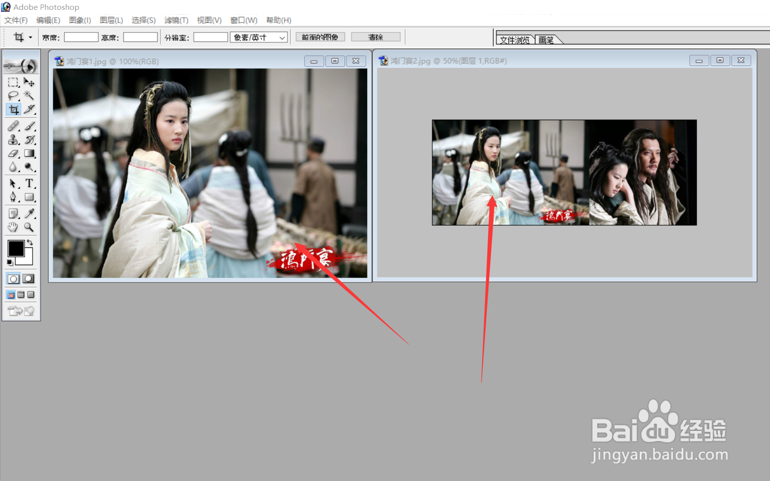Select the Type tool
This screenshot has height=481, width=770.
click(29, 184)
